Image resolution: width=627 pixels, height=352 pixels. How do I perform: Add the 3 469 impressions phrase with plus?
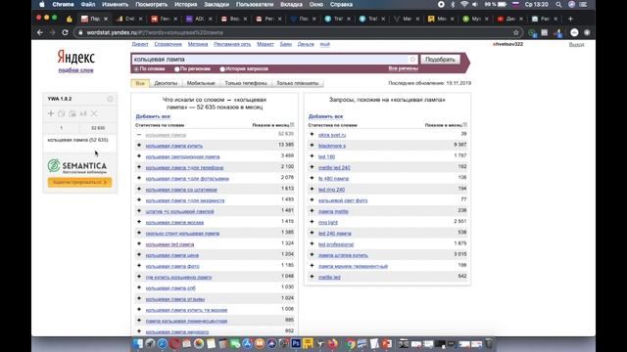click(x=139, y=156)
